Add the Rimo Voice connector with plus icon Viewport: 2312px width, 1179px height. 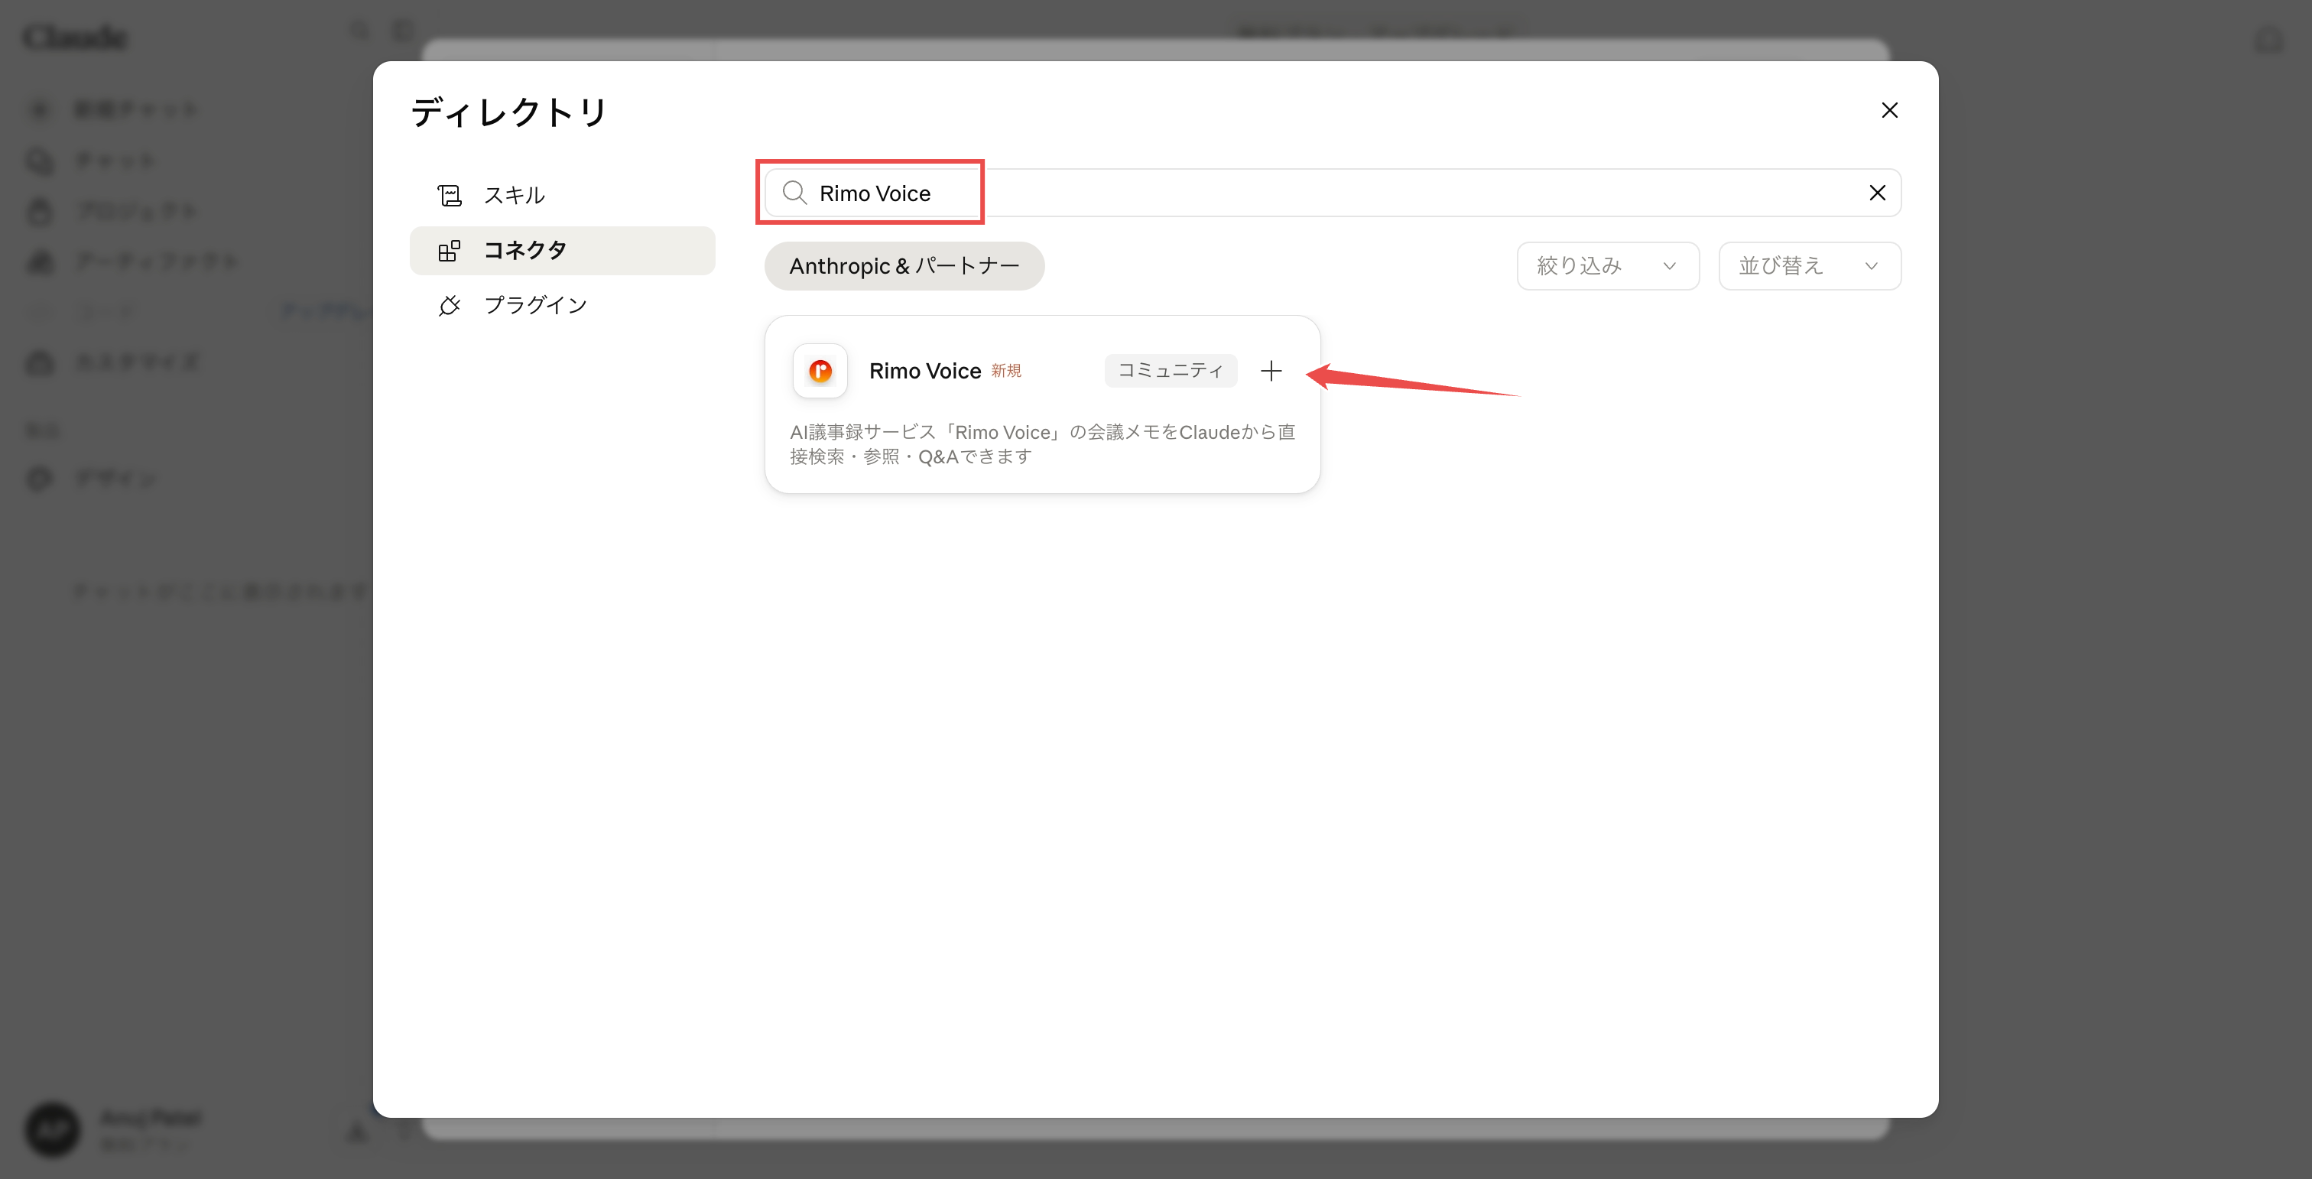1271,371
